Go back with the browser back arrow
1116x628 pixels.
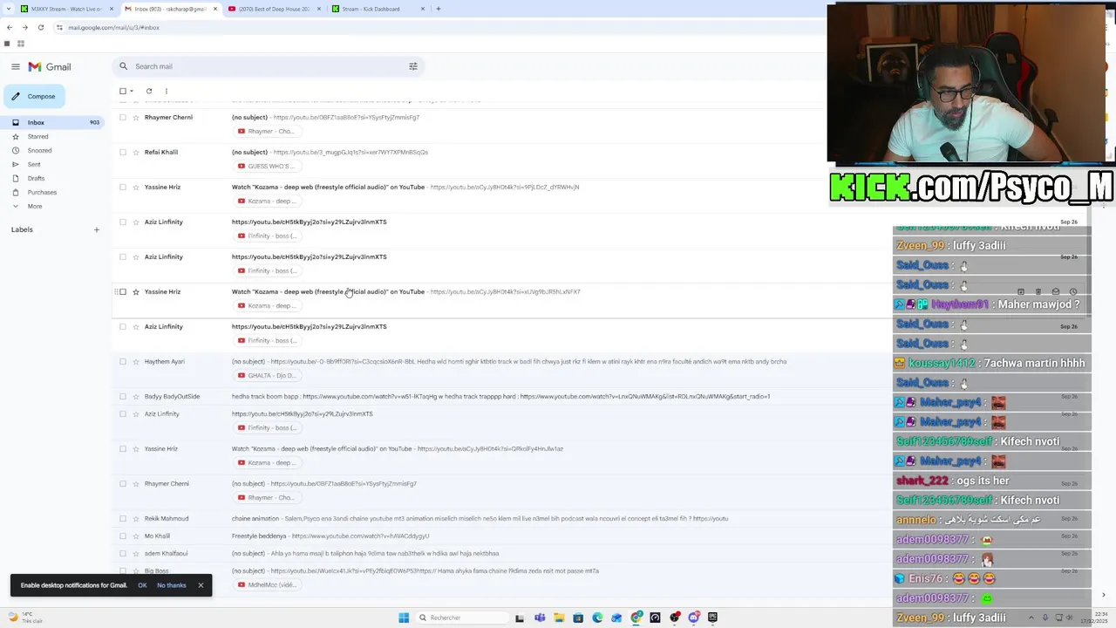(9, 27)
